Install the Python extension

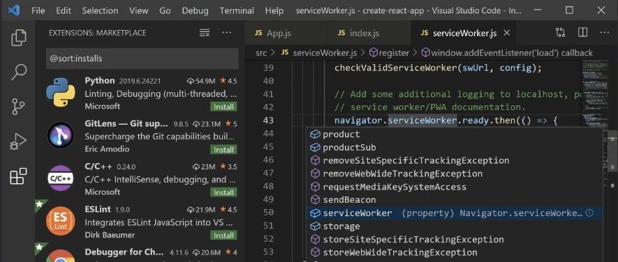(224, 107)
